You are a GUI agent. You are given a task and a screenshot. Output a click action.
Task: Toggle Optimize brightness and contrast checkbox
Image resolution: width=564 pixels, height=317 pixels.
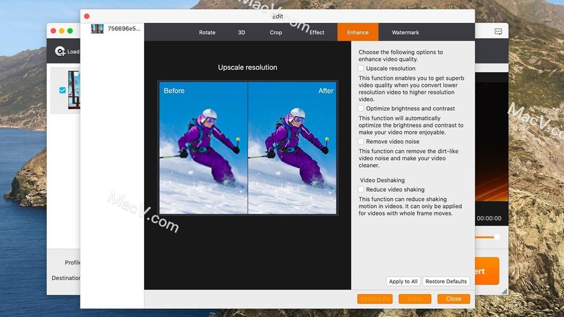[x=361, y=108]
